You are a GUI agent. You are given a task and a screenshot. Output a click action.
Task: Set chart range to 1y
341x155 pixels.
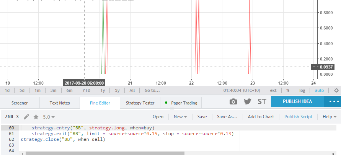103,90
